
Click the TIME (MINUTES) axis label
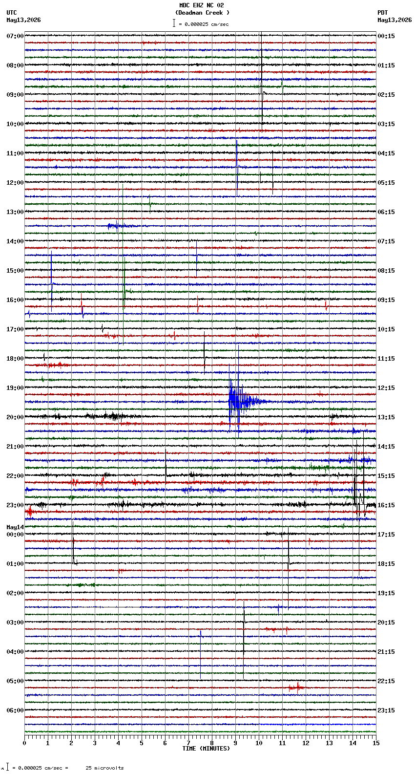click(206, 749)
